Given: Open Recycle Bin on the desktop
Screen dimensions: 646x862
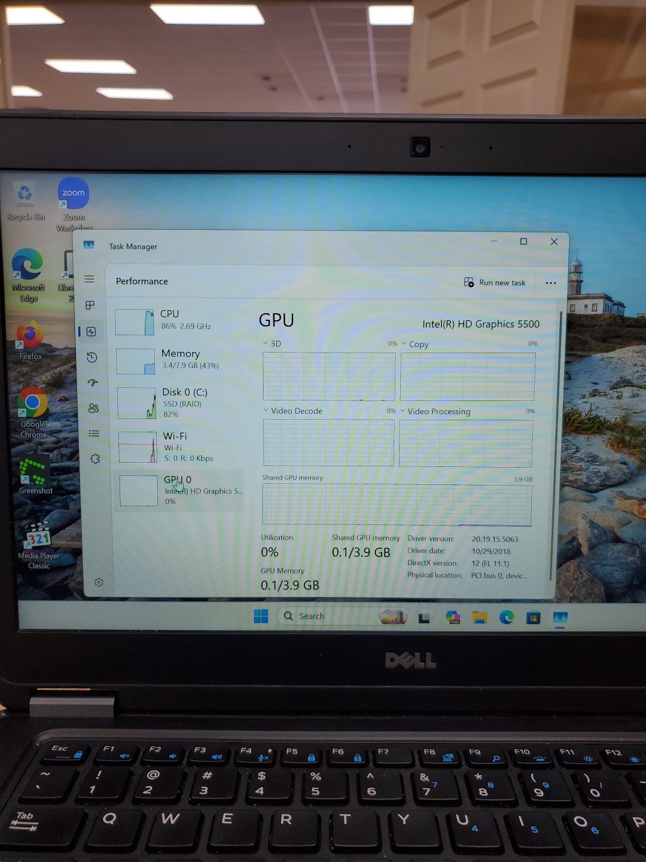Looking at the screenshot, I should [x=25, y=202].
